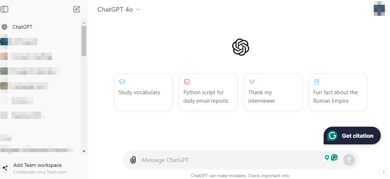Viewport: 390px width, 179px height.
Task: Open the user profile avatar menu
Action: tap(380, 9)
